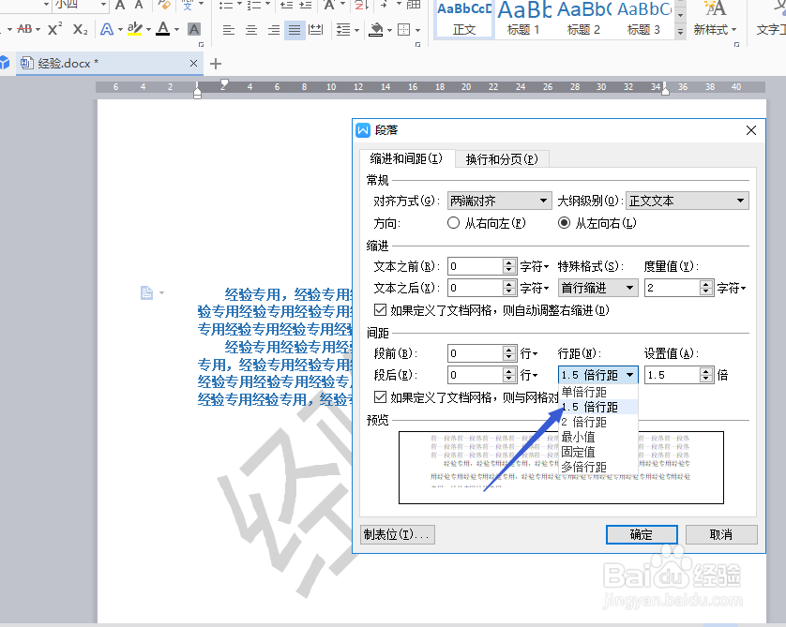
Task: Apply the 标题 3 style
Action: click(x=643, y=19)
